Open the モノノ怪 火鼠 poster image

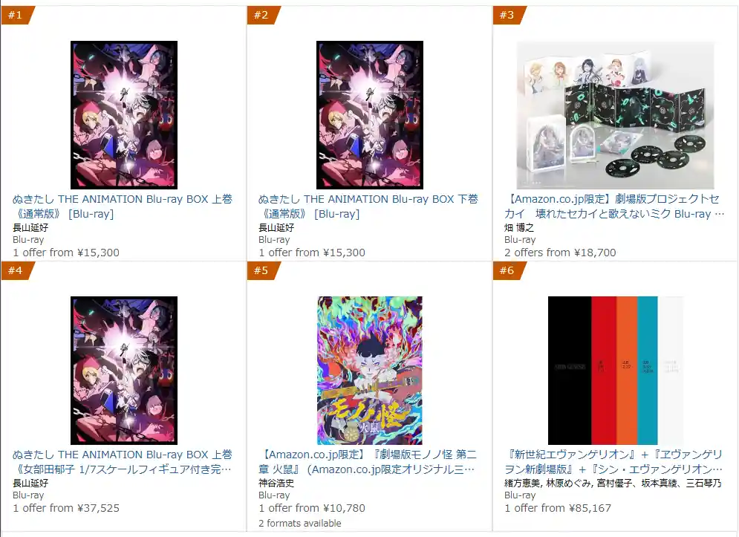[370, 371]
